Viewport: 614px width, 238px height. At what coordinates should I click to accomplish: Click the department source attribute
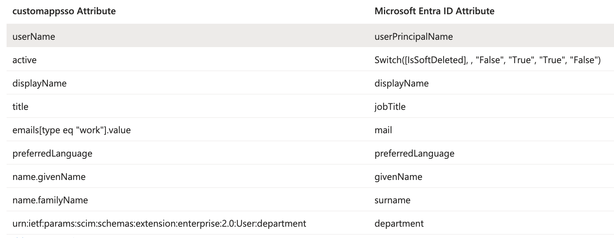(x=399, y=223)
